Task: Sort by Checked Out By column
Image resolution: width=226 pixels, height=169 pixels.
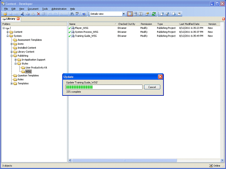Action: point(128,24)
